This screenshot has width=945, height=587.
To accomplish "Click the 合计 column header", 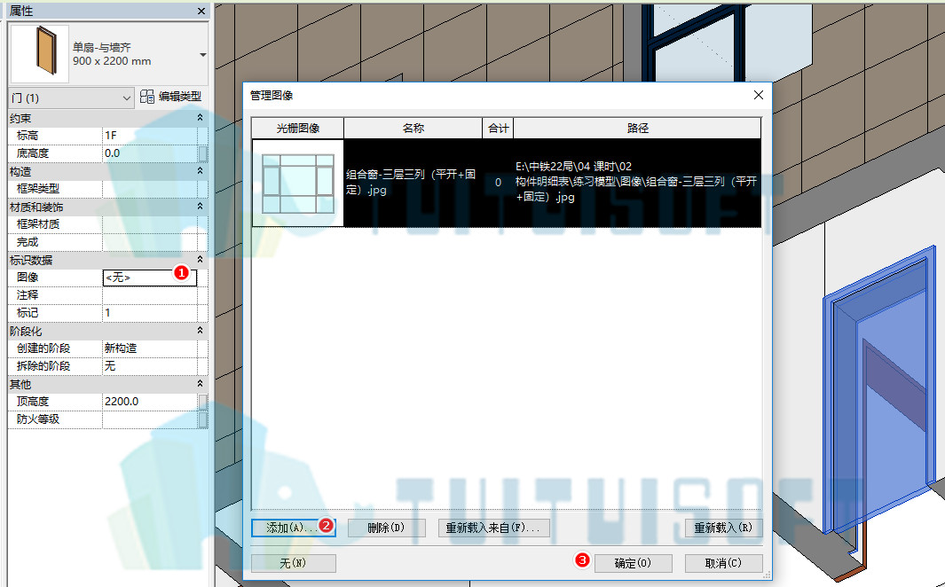I will pos(498,129).
